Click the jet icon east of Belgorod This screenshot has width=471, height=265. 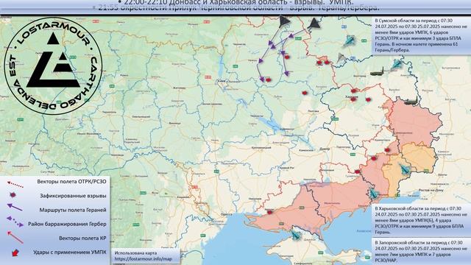coord(397,64)
